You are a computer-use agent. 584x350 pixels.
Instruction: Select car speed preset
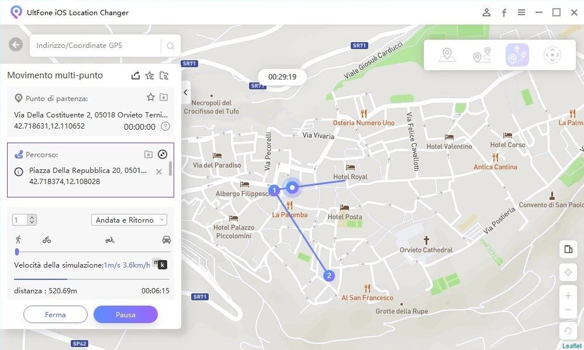pyautogui.click(x=167, y=240)
